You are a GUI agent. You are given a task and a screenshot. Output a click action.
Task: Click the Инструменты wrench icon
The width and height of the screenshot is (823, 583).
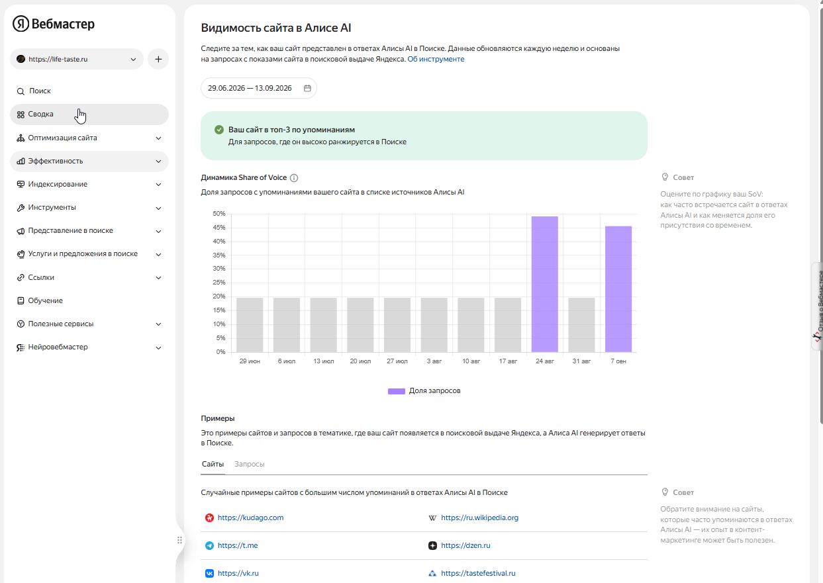[21, 207]
